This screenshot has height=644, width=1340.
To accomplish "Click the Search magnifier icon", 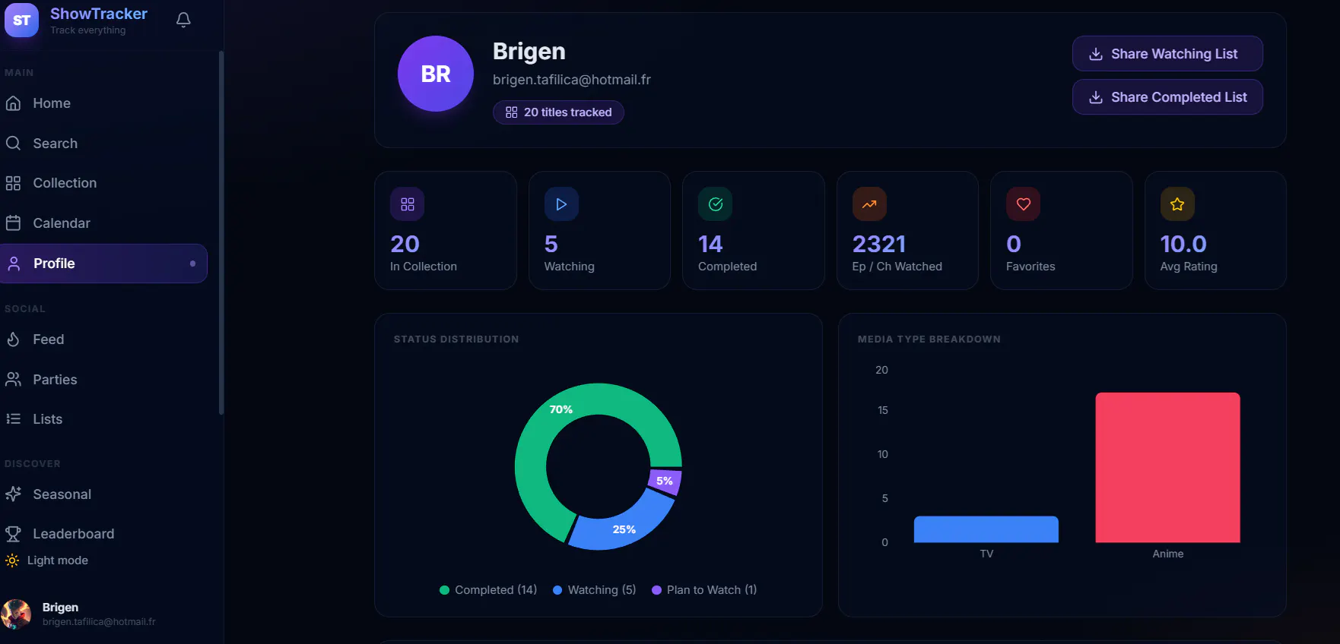I will point(13,143).
